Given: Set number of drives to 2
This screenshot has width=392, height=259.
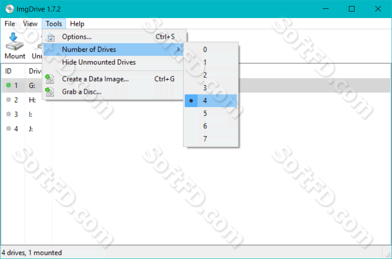Looking at the screenshot, I should pos(211,75).
